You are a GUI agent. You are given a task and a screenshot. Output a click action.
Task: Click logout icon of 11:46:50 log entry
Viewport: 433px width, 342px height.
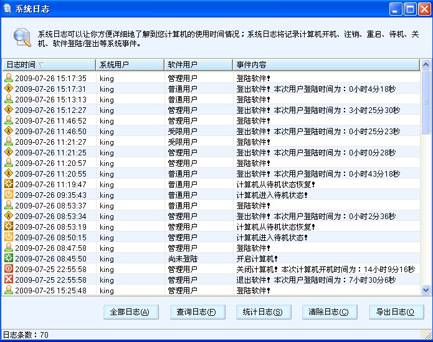9,131
